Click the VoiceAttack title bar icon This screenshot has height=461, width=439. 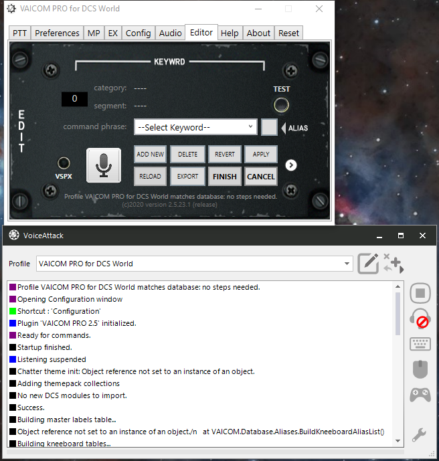coord(14,235)
